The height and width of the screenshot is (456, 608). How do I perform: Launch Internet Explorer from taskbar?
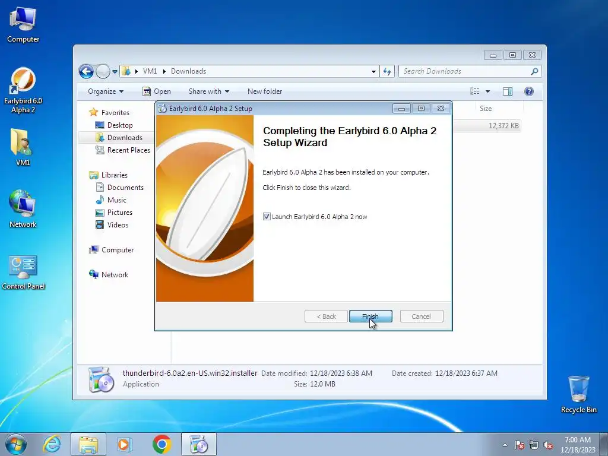(52, 444)
